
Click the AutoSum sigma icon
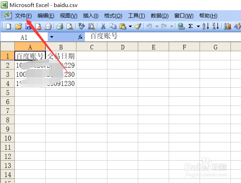[x=190, y=26]
